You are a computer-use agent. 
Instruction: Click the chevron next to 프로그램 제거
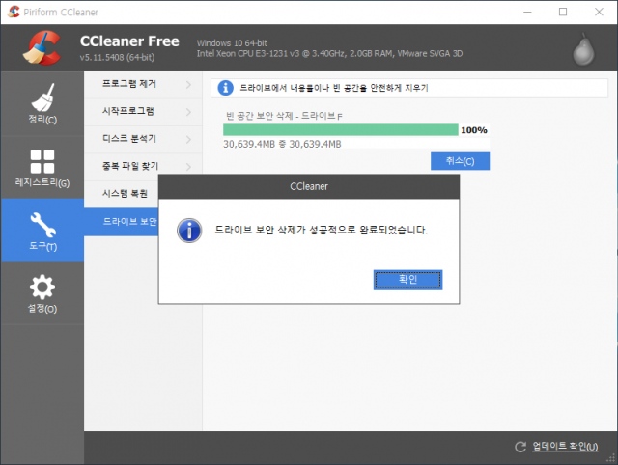pyautogui.click(x=189, y=84)
